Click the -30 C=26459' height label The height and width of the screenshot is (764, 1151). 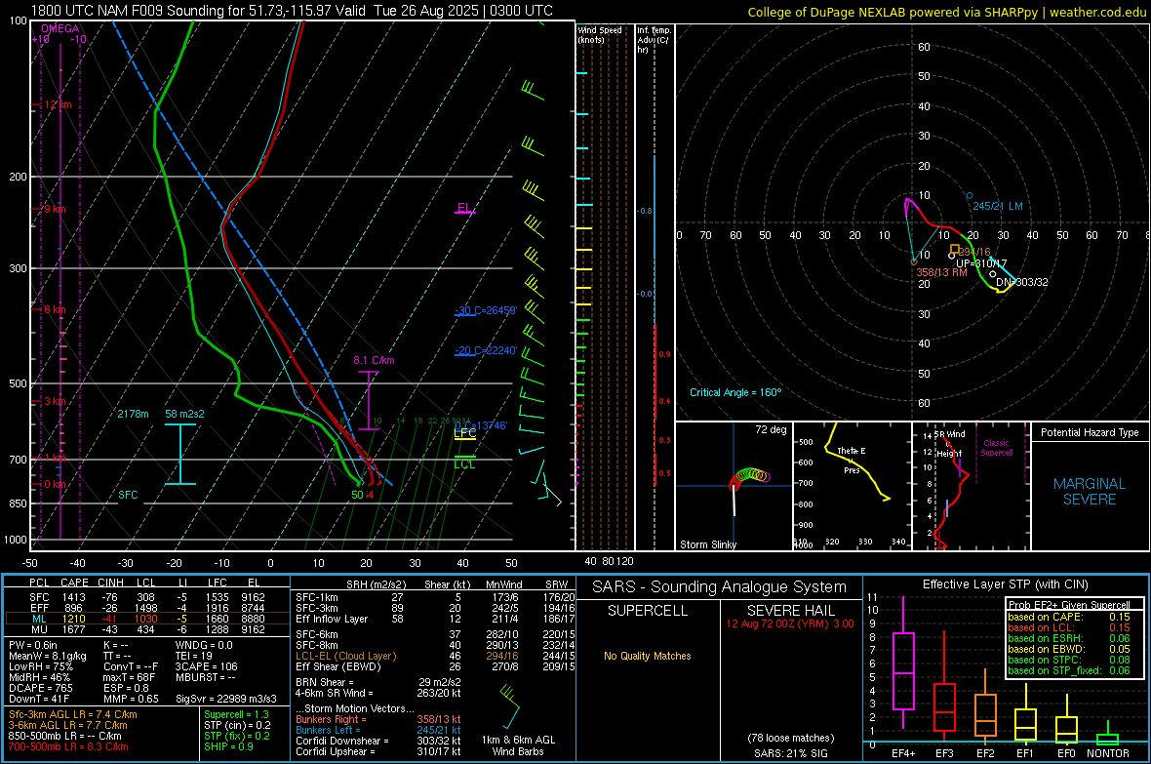pyautogui.click(x=486, y=310)
